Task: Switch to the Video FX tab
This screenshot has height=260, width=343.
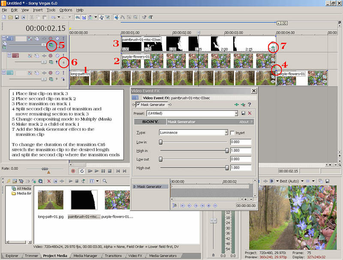Action: tap(135, 256)
